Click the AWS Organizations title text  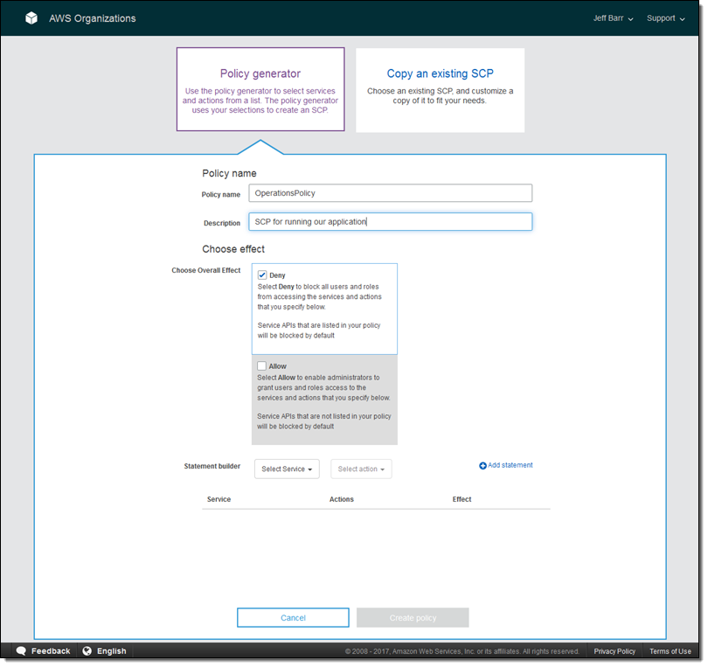point(93,18)
